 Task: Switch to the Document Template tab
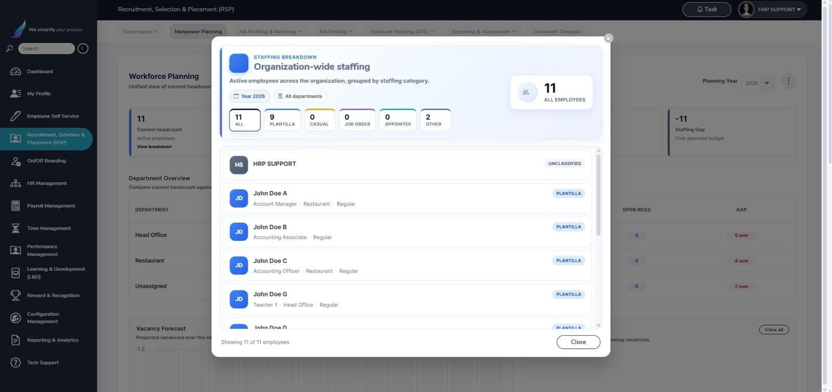click(557, 32)
